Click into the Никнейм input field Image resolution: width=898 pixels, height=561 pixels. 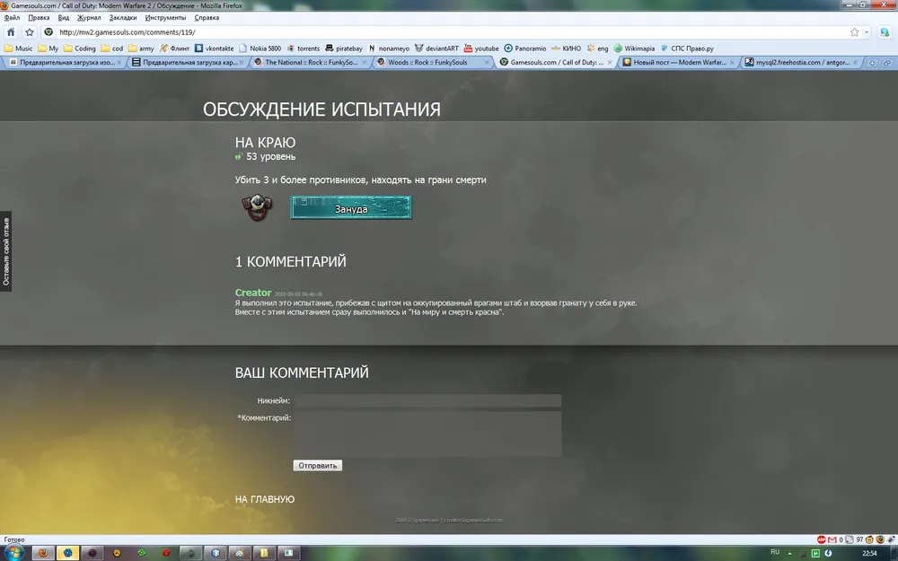point(427,400)
